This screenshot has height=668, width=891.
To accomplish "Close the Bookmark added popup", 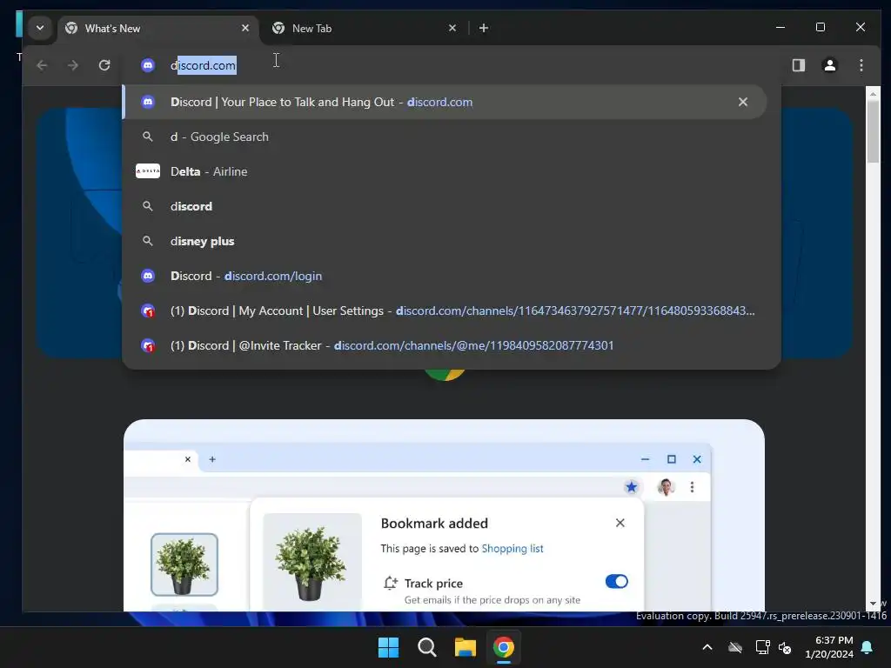I will [x=620, y=523].
